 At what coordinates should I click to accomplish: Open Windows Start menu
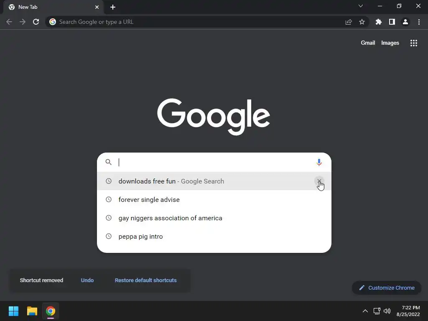(13, 311)
